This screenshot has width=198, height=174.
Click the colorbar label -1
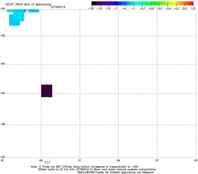pyautogui.click(x=133, y=9)
